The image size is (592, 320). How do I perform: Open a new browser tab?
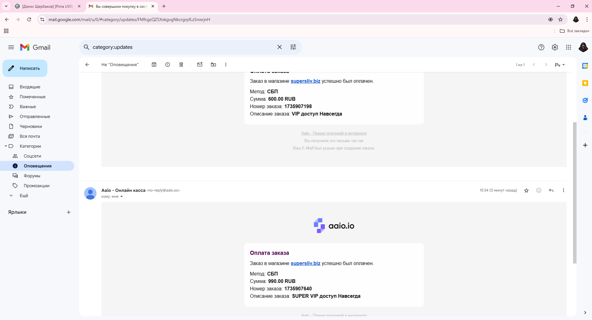coord(164,6)
